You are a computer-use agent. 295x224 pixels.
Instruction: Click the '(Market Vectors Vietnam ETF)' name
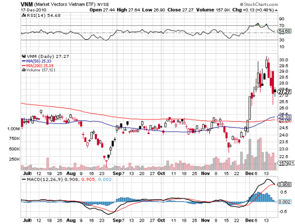coord(65,4)
